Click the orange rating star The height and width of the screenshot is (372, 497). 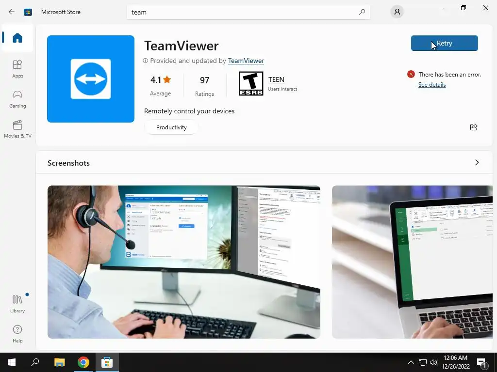[167, 80]
